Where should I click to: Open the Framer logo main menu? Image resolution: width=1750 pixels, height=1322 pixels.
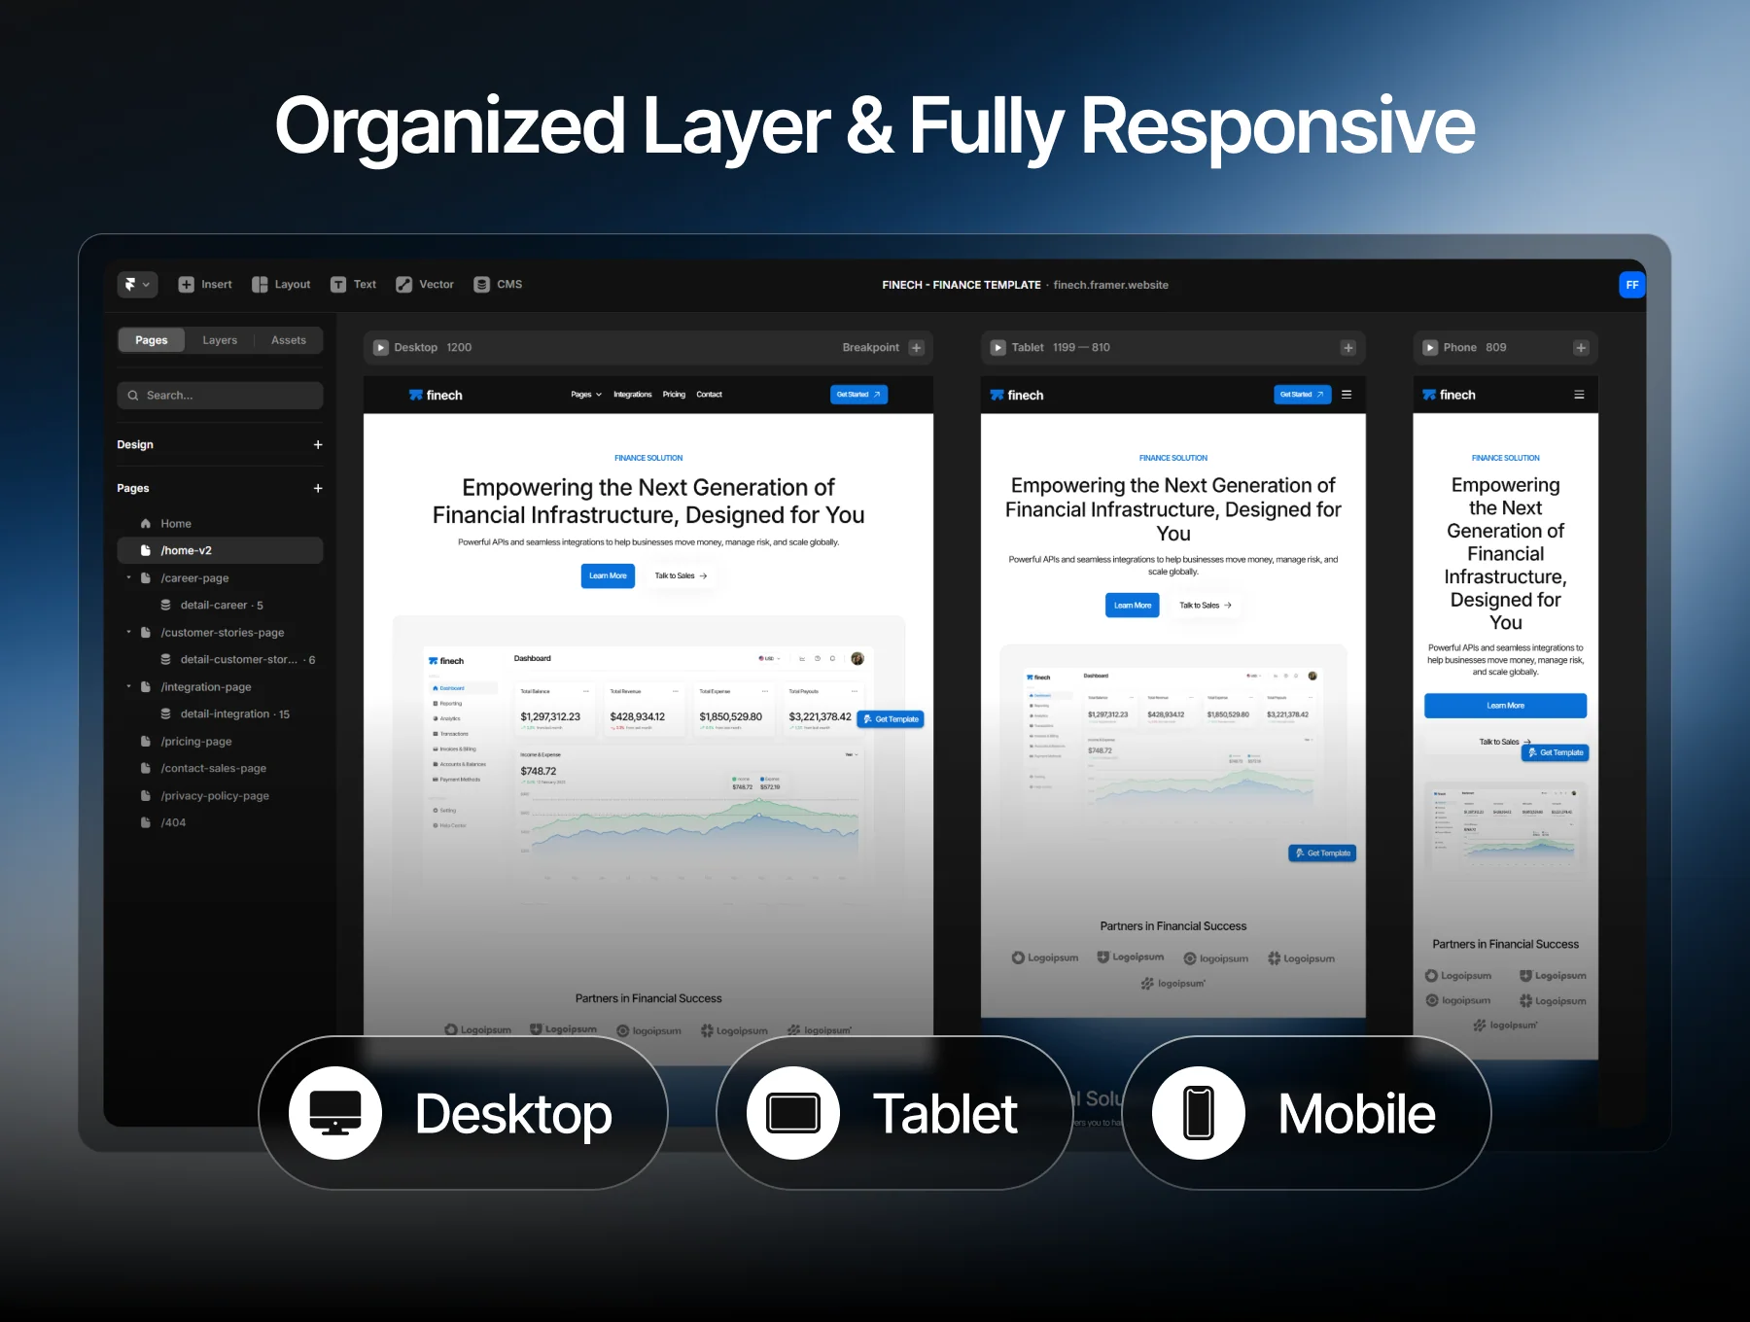click(137, 285)
